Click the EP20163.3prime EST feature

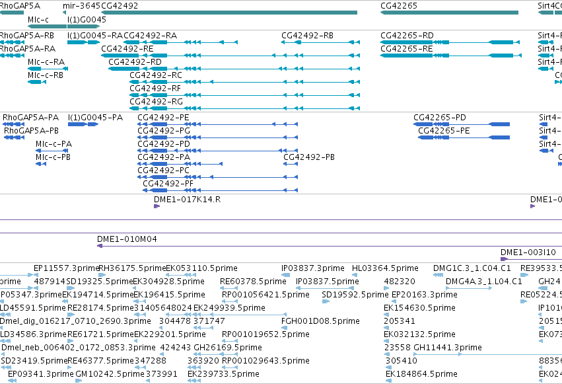pyautogui.click(x=394, y=301)
